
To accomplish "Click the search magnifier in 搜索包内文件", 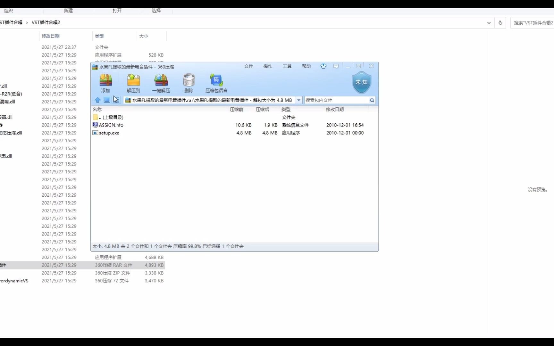I will click(372, 100).
